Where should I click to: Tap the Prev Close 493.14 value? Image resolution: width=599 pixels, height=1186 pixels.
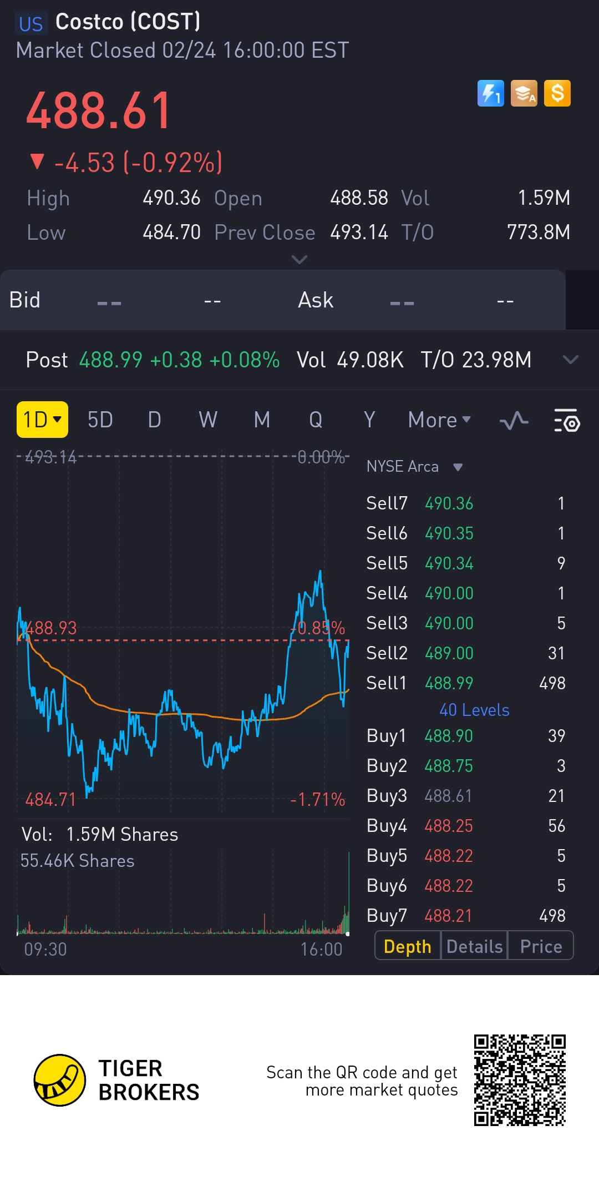point(359,233)
